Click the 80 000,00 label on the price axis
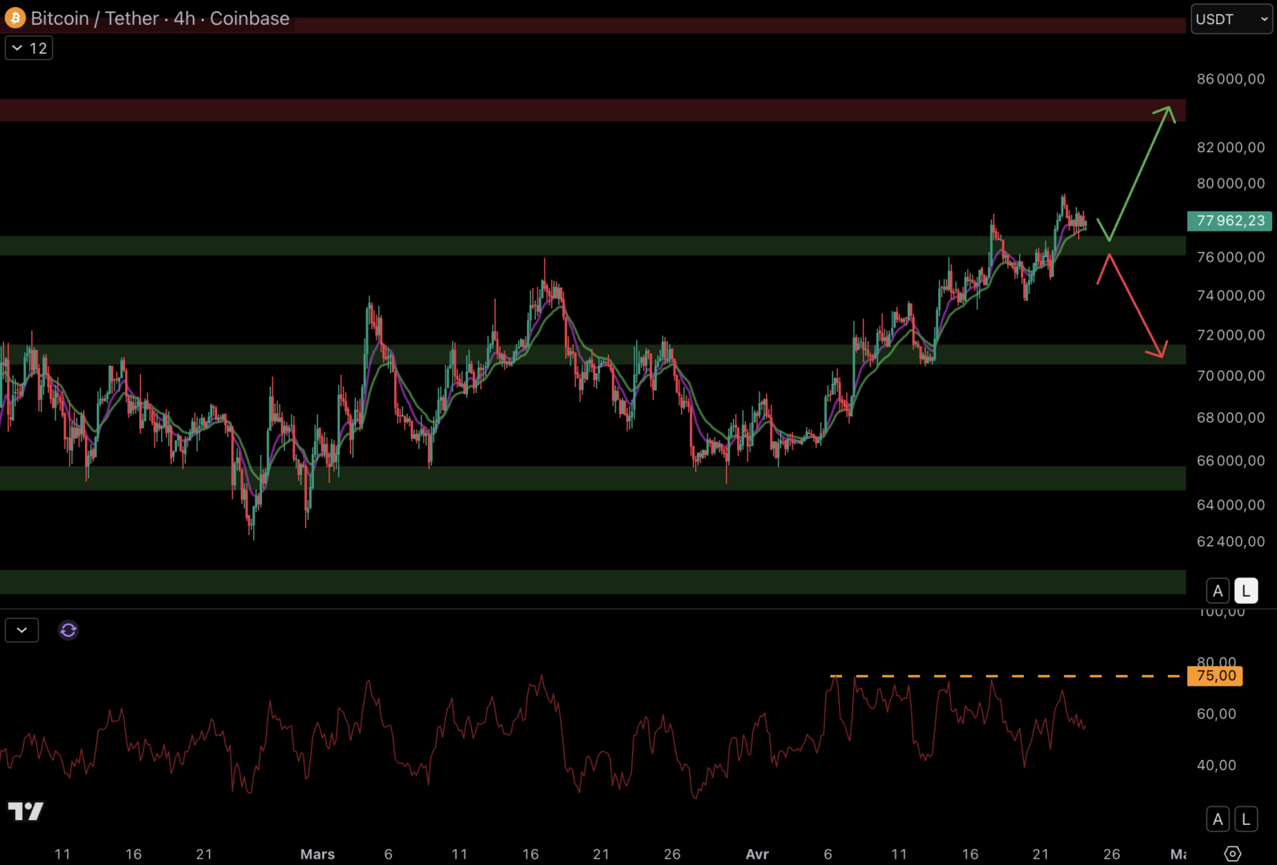Viewport: 1277px width, 865px height. click(x=1231, y=183)
